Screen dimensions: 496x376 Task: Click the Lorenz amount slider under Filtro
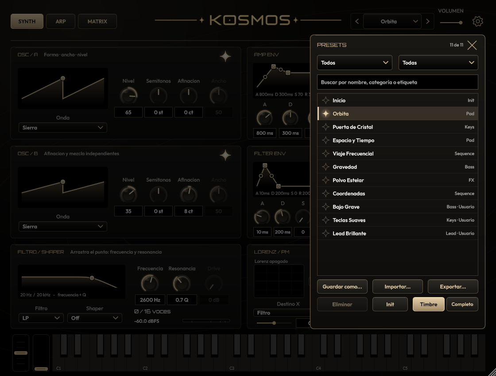tap(274, 323)
